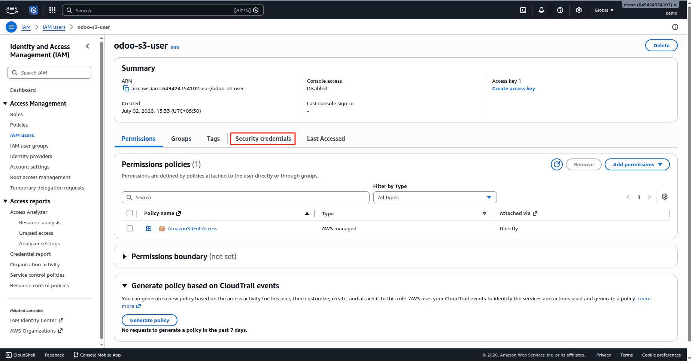The height and width of the screenshot is (361, 692).
Task: Open the Filter by Type dropdown
Action: click(x=435, y=197)
